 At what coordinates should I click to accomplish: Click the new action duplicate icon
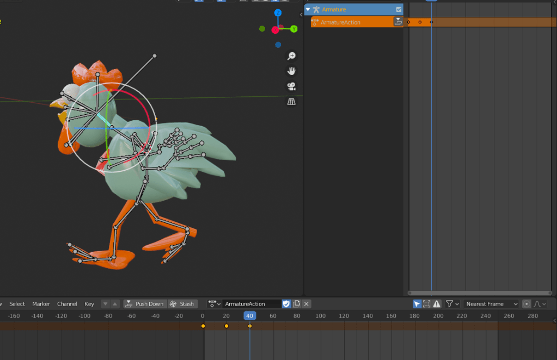[297, 304]
